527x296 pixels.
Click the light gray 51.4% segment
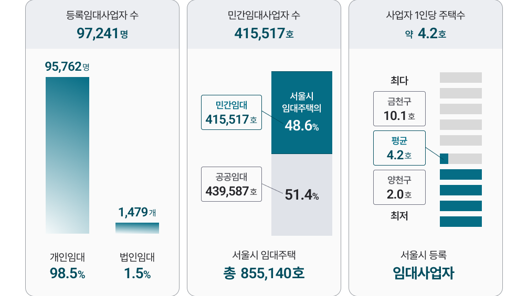pos(302,195)
